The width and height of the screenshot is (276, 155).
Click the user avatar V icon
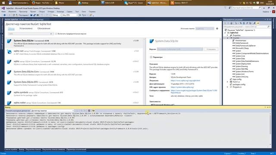273,12
